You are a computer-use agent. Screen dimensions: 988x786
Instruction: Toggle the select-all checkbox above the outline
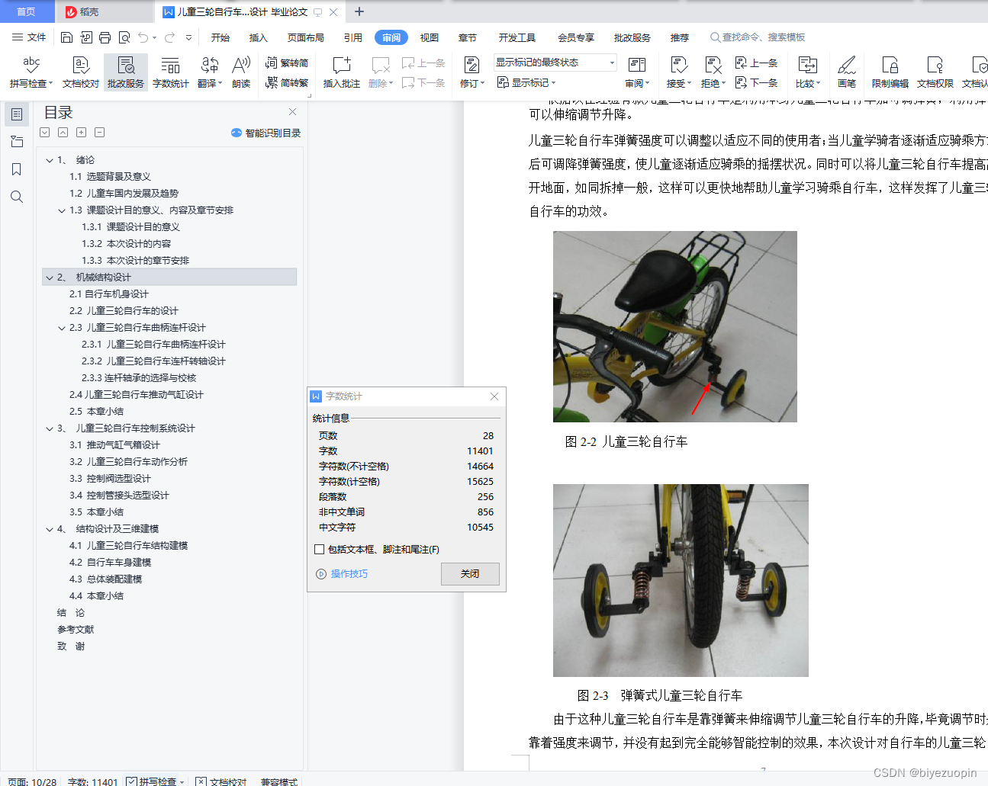pyautogui.click(x=44, y=132)
